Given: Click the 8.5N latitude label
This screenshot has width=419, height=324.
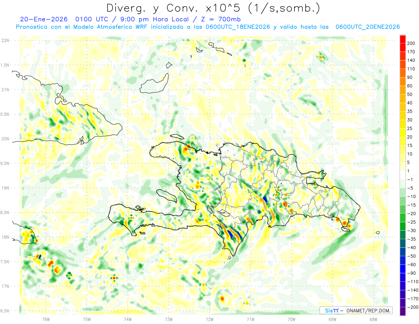Looking at the screenshot, I should [5, 213].
